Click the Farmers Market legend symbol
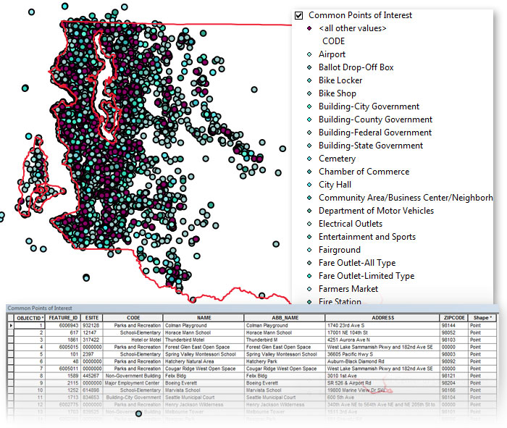The width and height of the screenshot is (507, 428). coord(309,289)
